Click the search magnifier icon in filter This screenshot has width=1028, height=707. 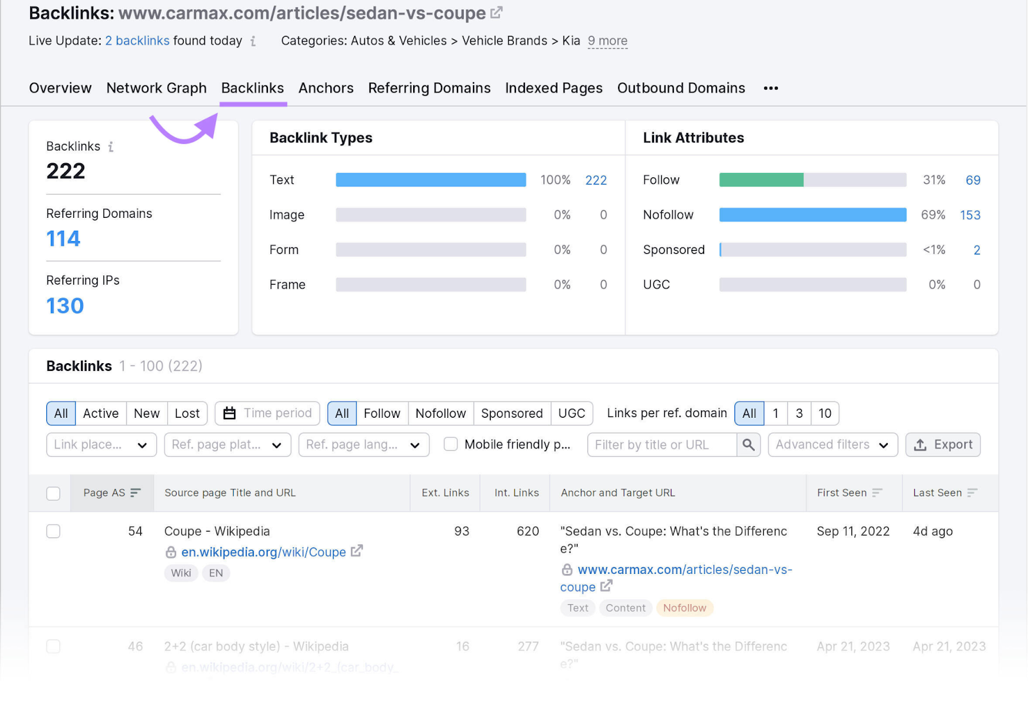(x=749, y=445)
